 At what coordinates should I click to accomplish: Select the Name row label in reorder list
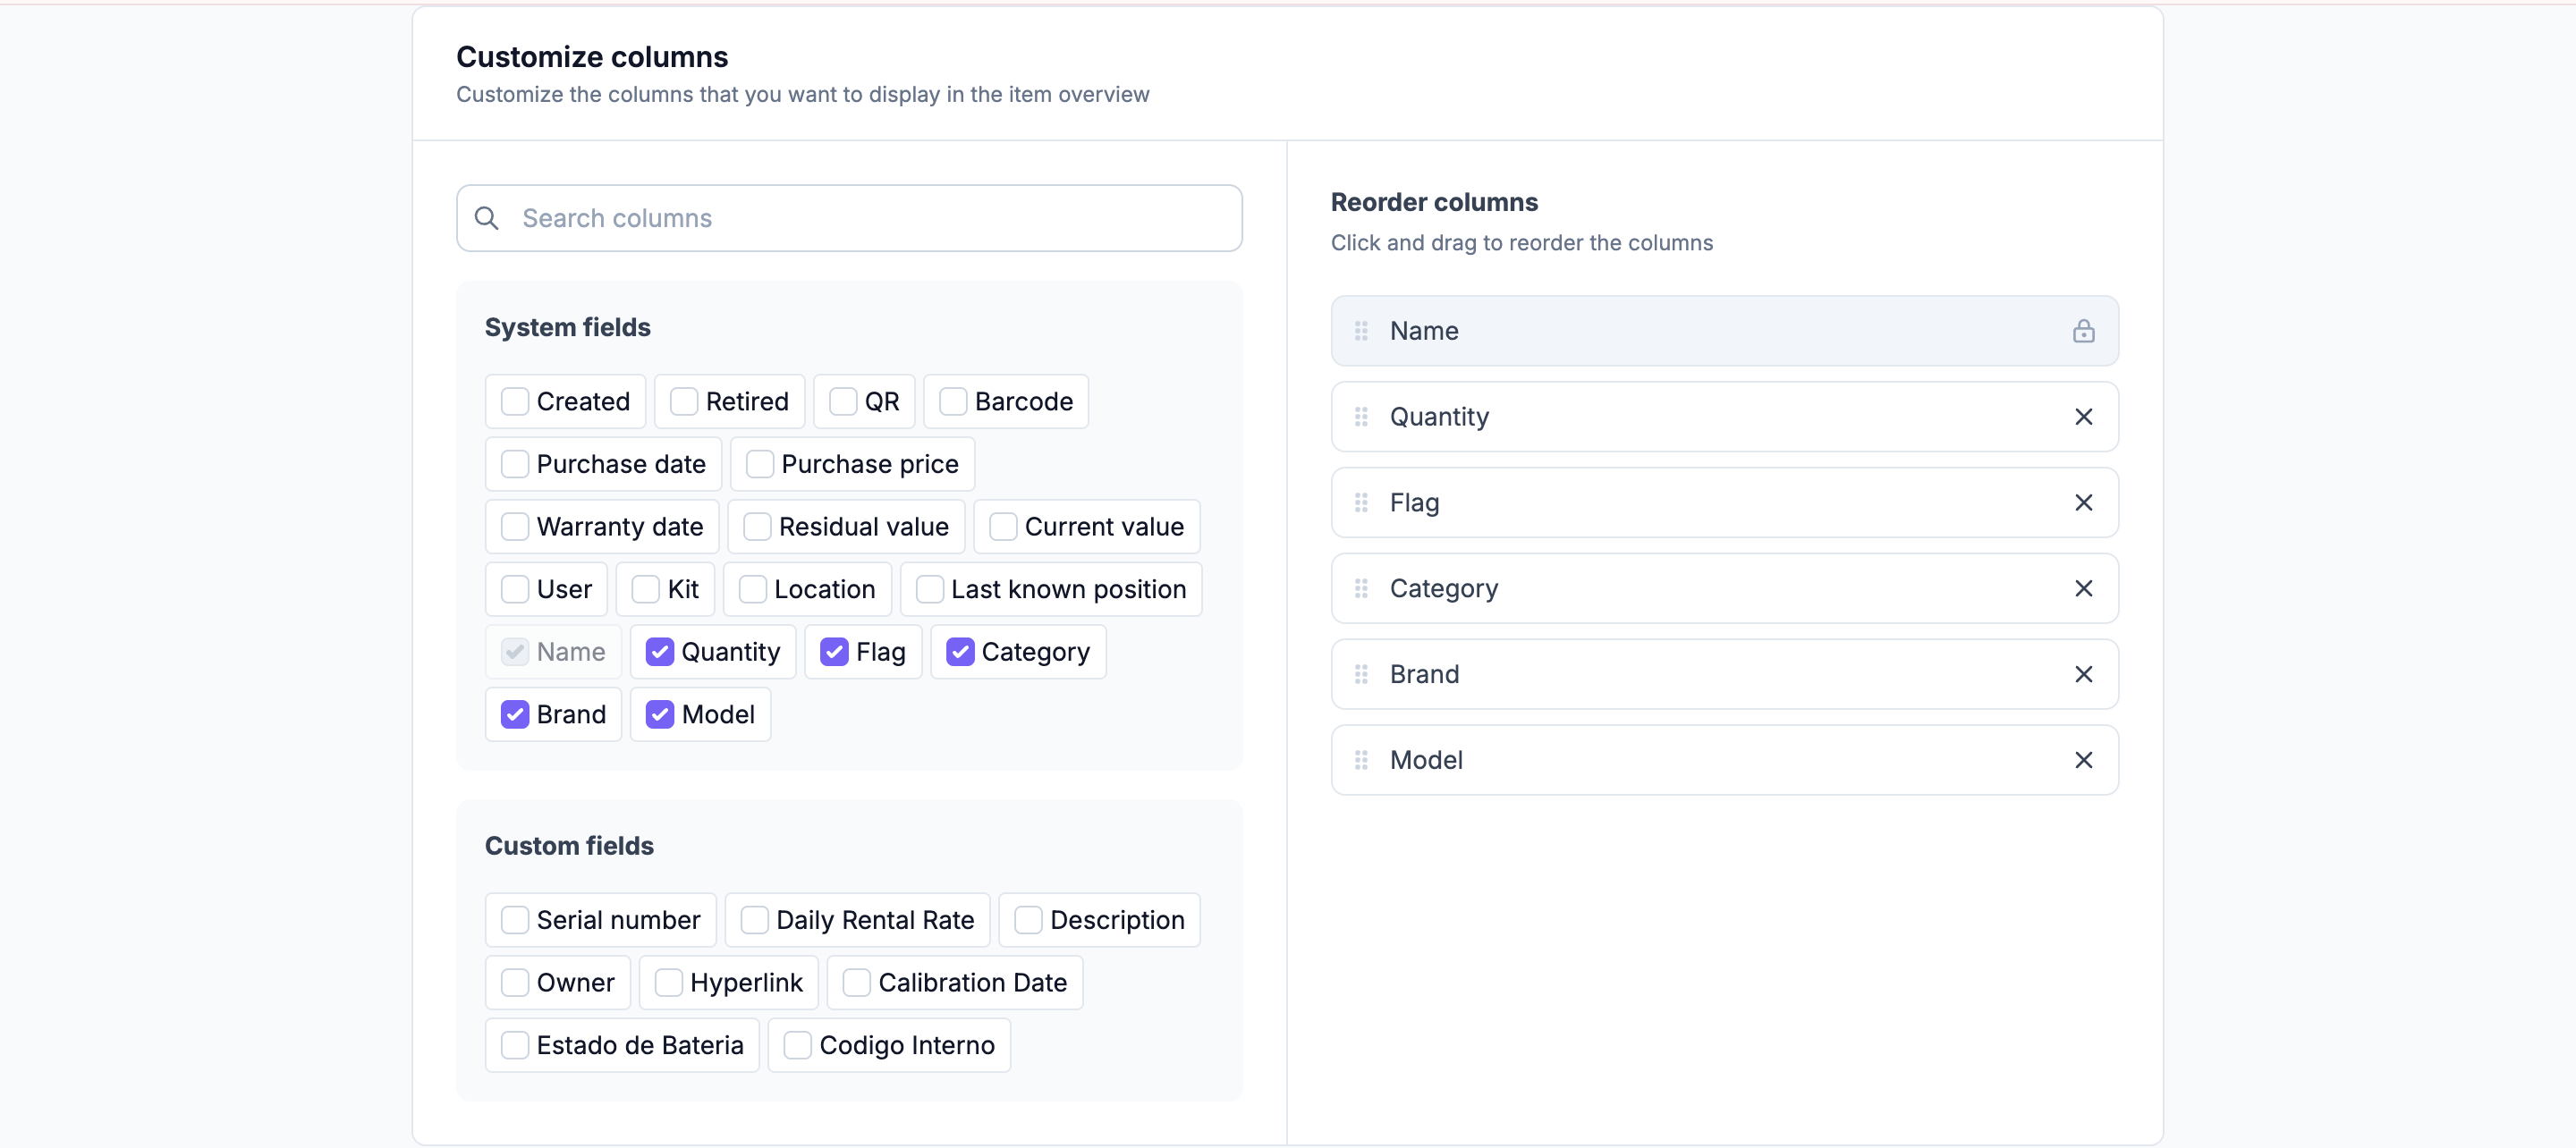pyautogui.click(x=1424, y=331)
